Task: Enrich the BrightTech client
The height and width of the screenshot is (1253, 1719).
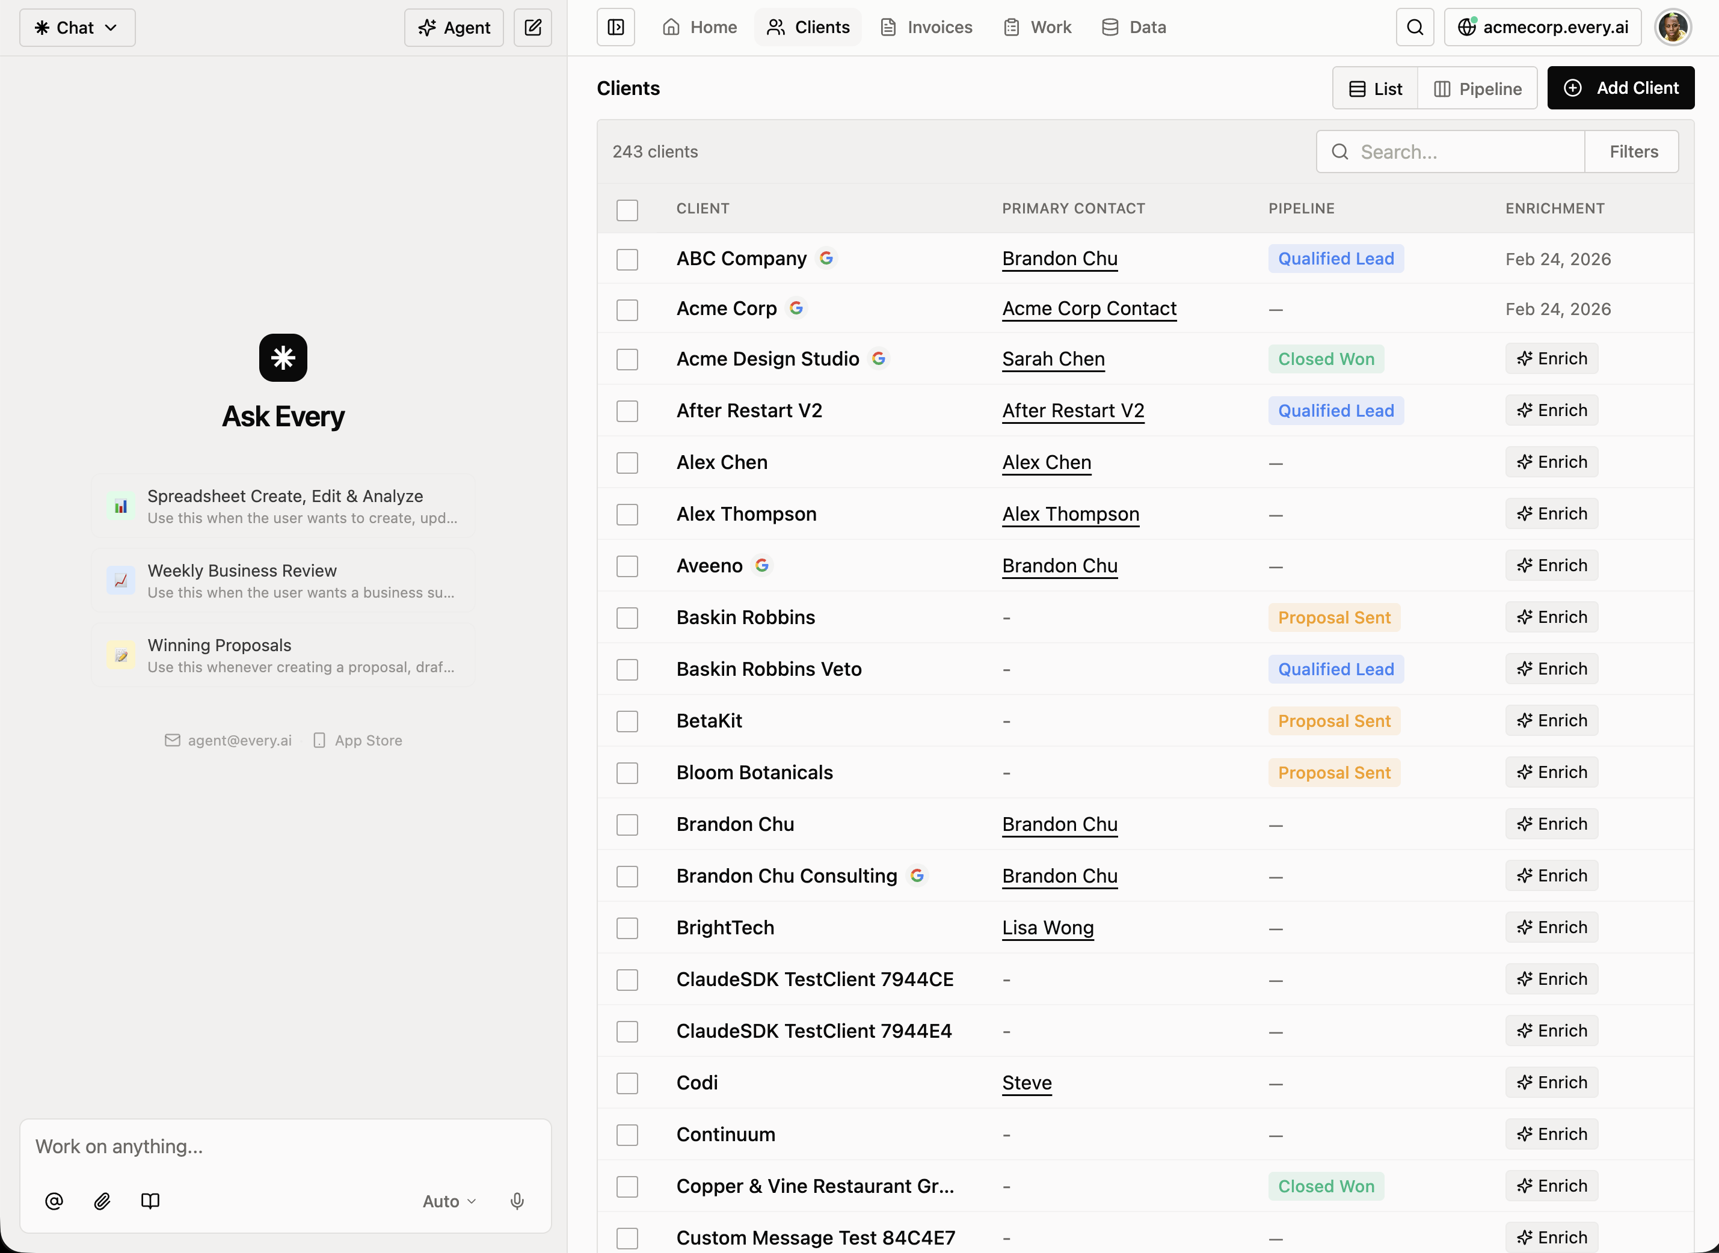Action: point(1551,927)
